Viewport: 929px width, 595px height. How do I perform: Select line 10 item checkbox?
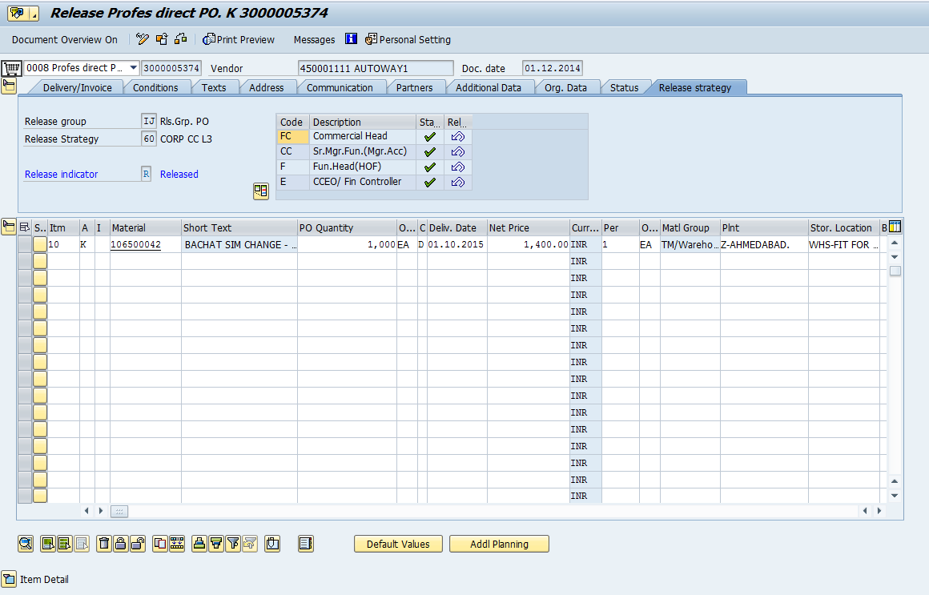tap(39, 243)
